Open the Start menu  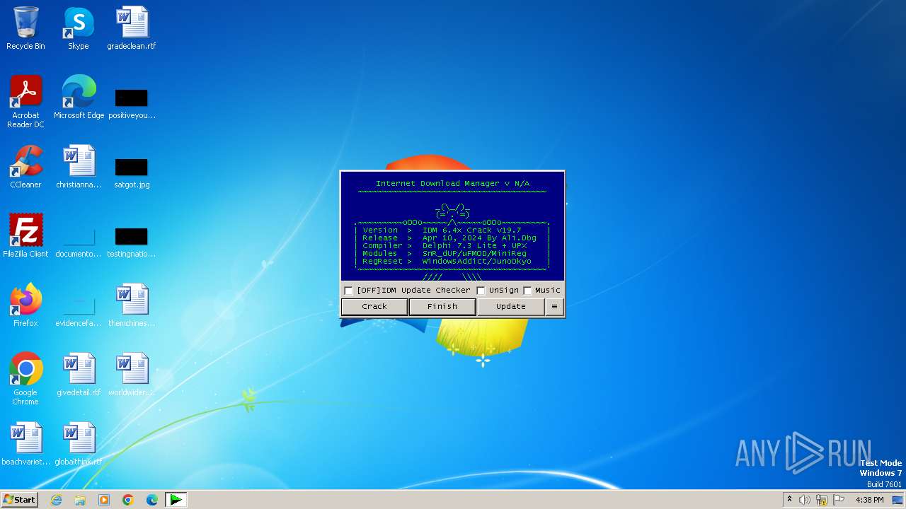coord(19,500)
